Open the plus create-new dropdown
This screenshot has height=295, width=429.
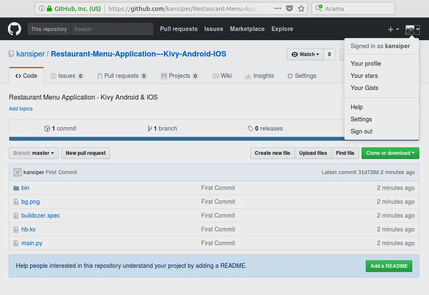click(x=393, y=29)
